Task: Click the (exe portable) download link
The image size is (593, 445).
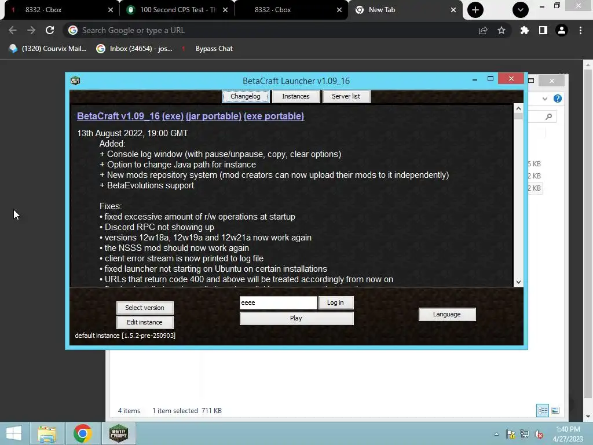Action: pyautogui.click(x=274, y=116)
